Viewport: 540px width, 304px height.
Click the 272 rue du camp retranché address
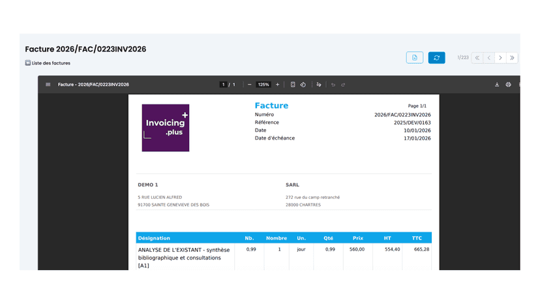pos(312,197)
